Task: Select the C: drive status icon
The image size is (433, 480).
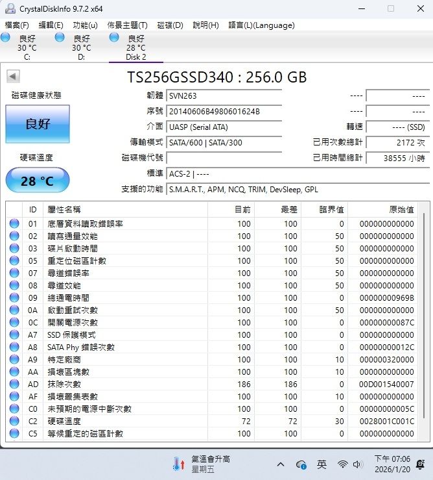Action: [6, 38]
